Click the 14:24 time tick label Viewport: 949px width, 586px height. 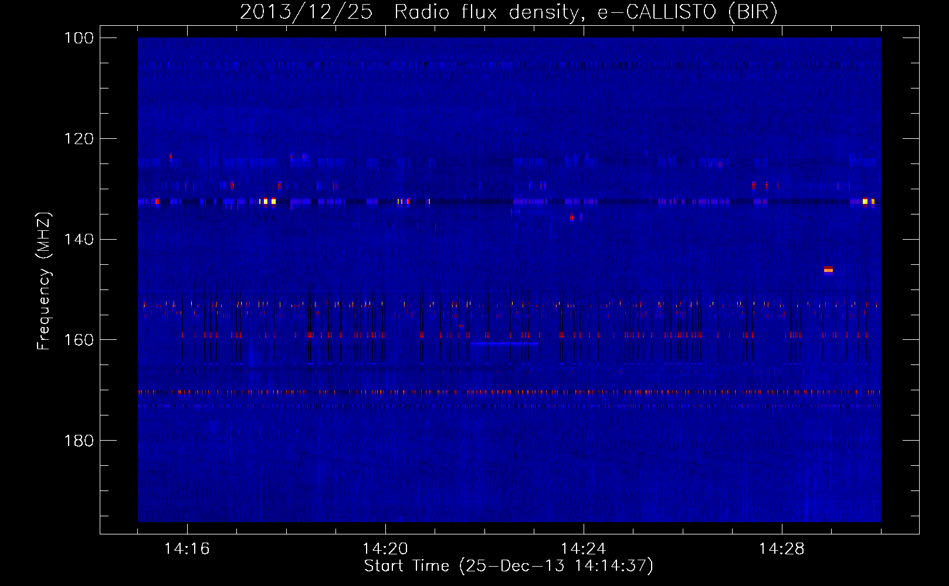(584, 549)
